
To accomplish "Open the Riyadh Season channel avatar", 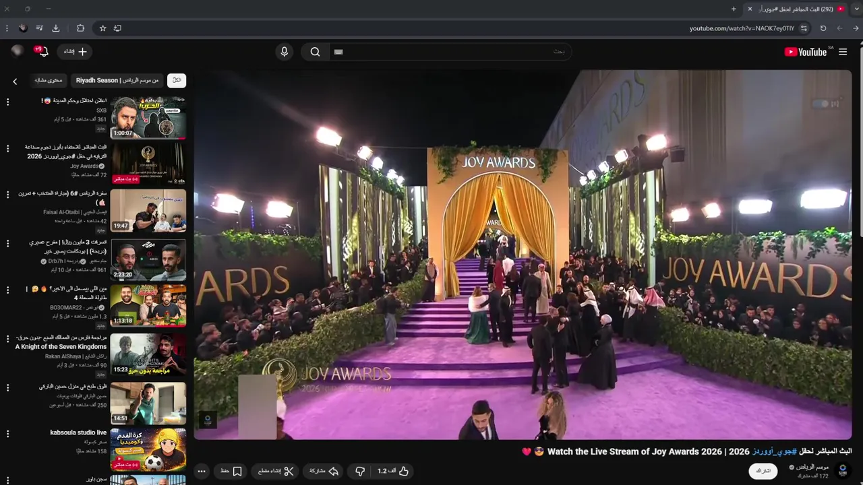I will [x=842, y=471].
